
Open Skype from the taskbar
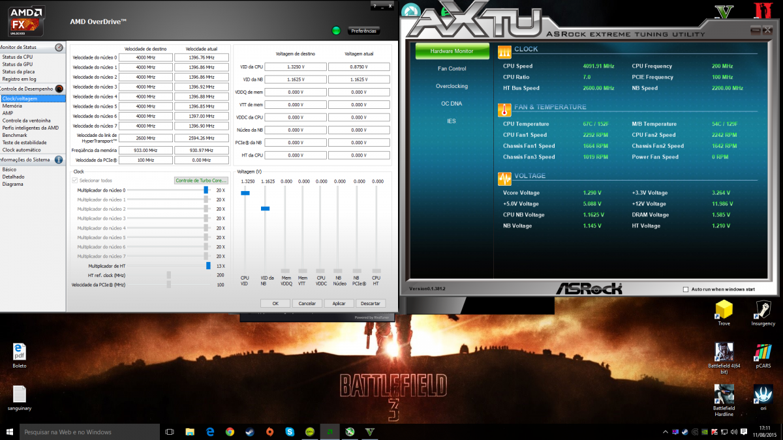click(x=290, y=432)
